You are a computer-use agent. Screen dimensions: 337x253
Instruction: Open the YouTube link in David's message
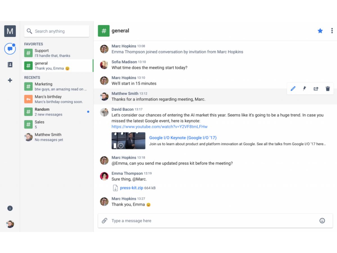160,127
